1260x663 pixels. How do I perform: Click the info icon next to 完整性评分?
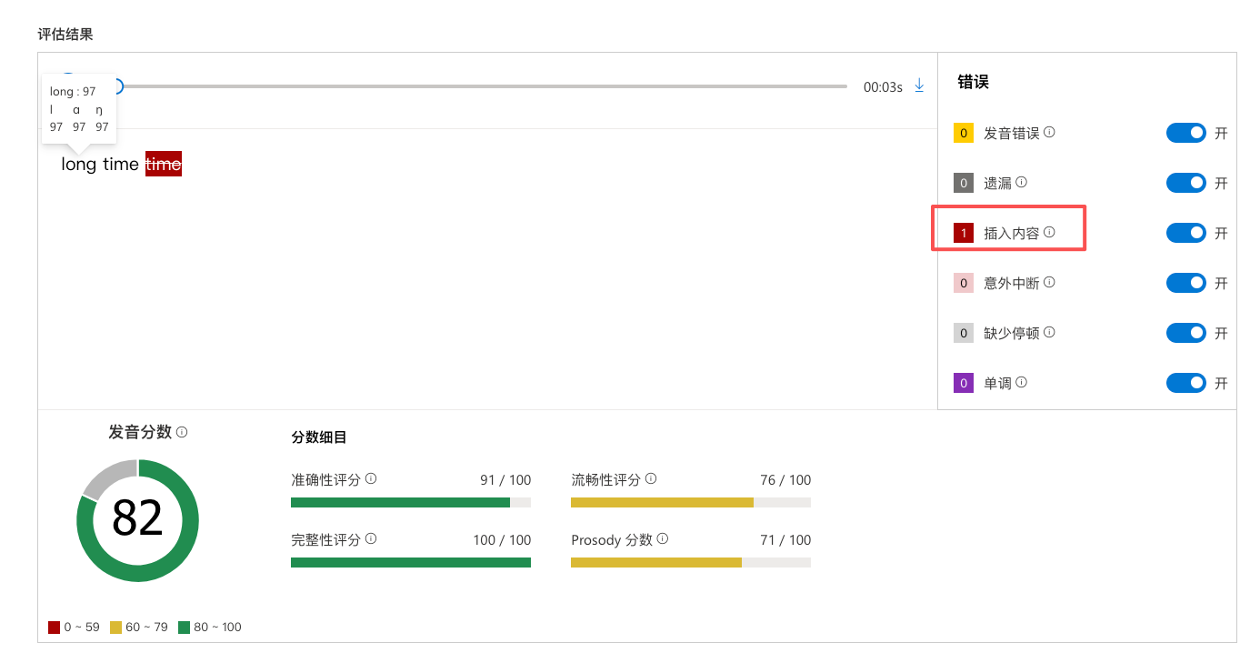[371, 538]
